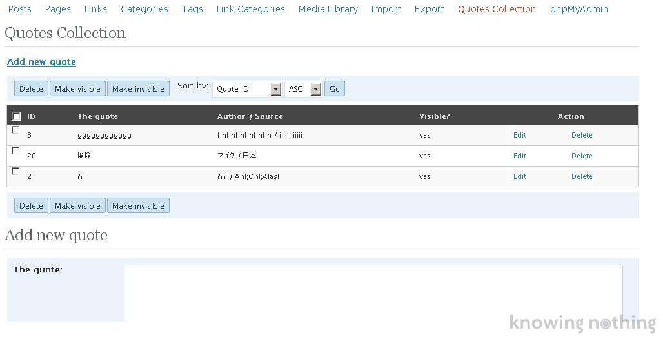Go to the Import page
The width and height of the screenshot is (663, 339).
(386, 9)
